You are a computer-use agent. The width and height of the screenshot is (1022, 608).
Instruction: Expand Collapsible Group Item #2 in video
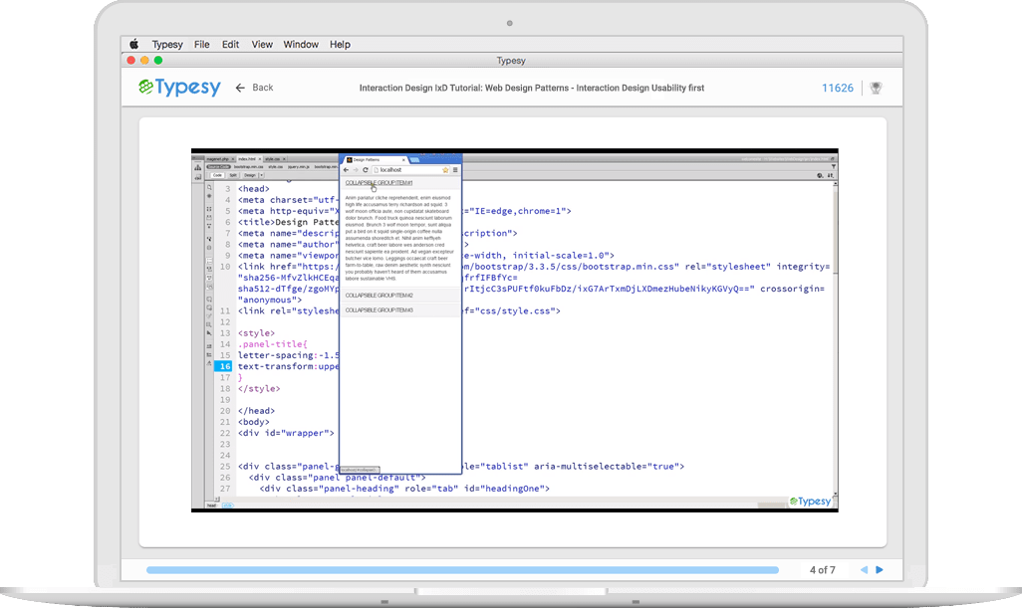[379, 296]
